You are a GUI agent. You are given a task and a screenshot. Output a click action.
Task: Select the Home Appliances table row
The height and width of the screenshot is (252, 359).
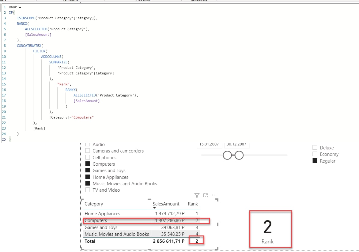(141, 213)
